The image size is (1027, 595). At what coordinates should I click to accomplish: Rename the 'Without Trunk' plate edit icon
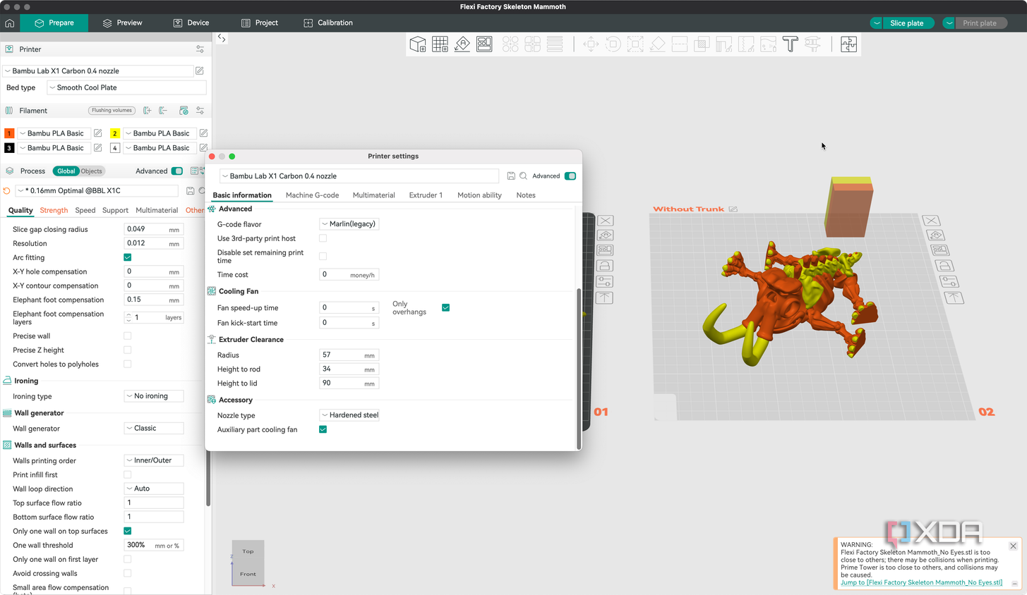(x=733, y=209)
